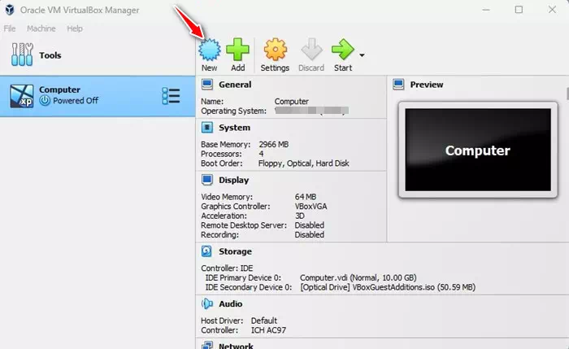This screenshot has height=349, width=569.
Task: Click the Recording Disabled value
Action: coord(309,234)
